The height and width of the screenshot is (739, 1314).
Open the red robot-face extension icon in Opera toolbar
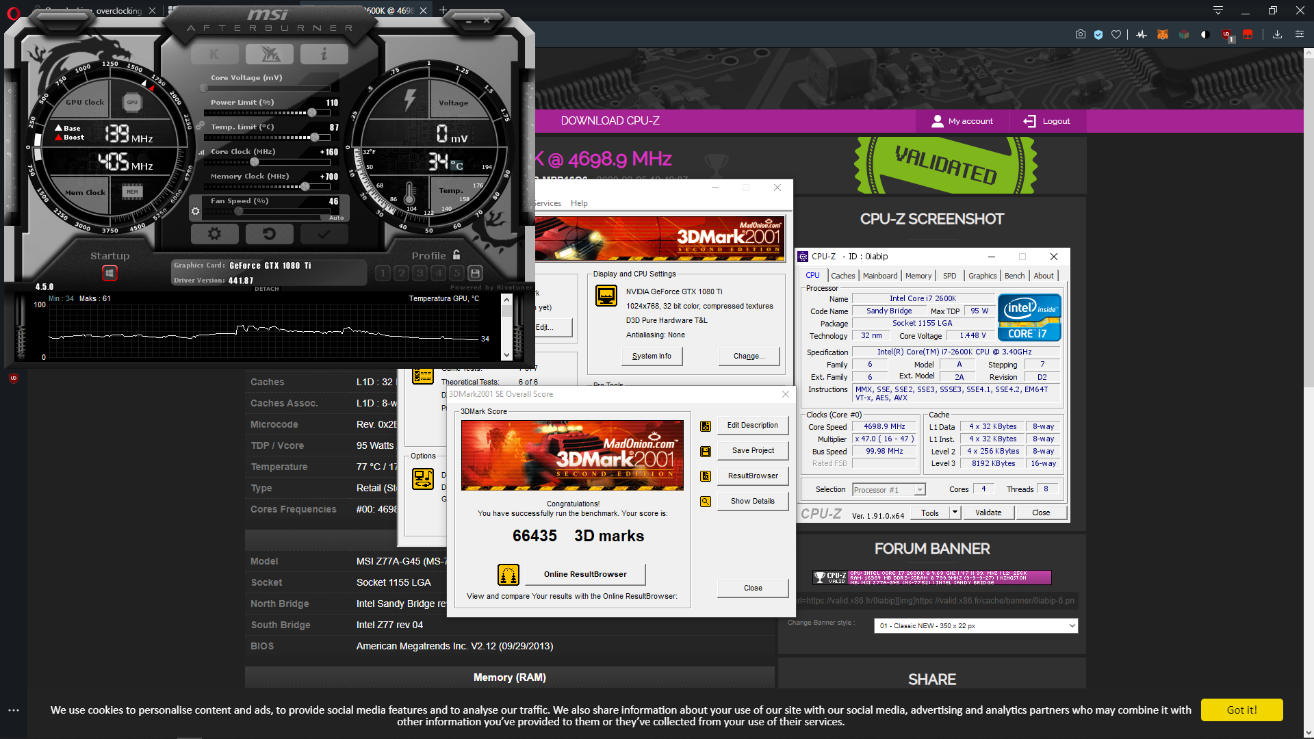1248,34
